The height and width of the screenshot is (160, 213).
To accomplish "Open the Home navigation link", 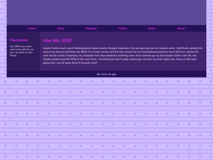I will [x=32, y=28].
